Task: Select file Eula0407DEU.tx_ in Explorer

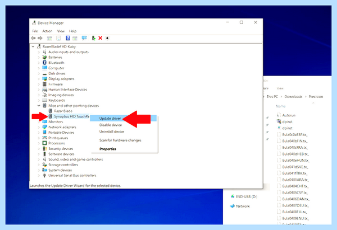Action: [x=295, y=205]
